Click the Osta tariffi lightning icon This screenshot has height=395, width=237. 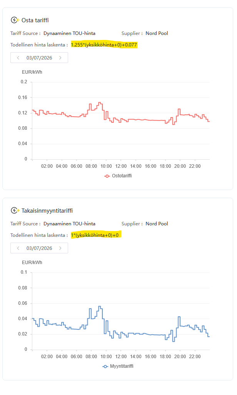15,20
